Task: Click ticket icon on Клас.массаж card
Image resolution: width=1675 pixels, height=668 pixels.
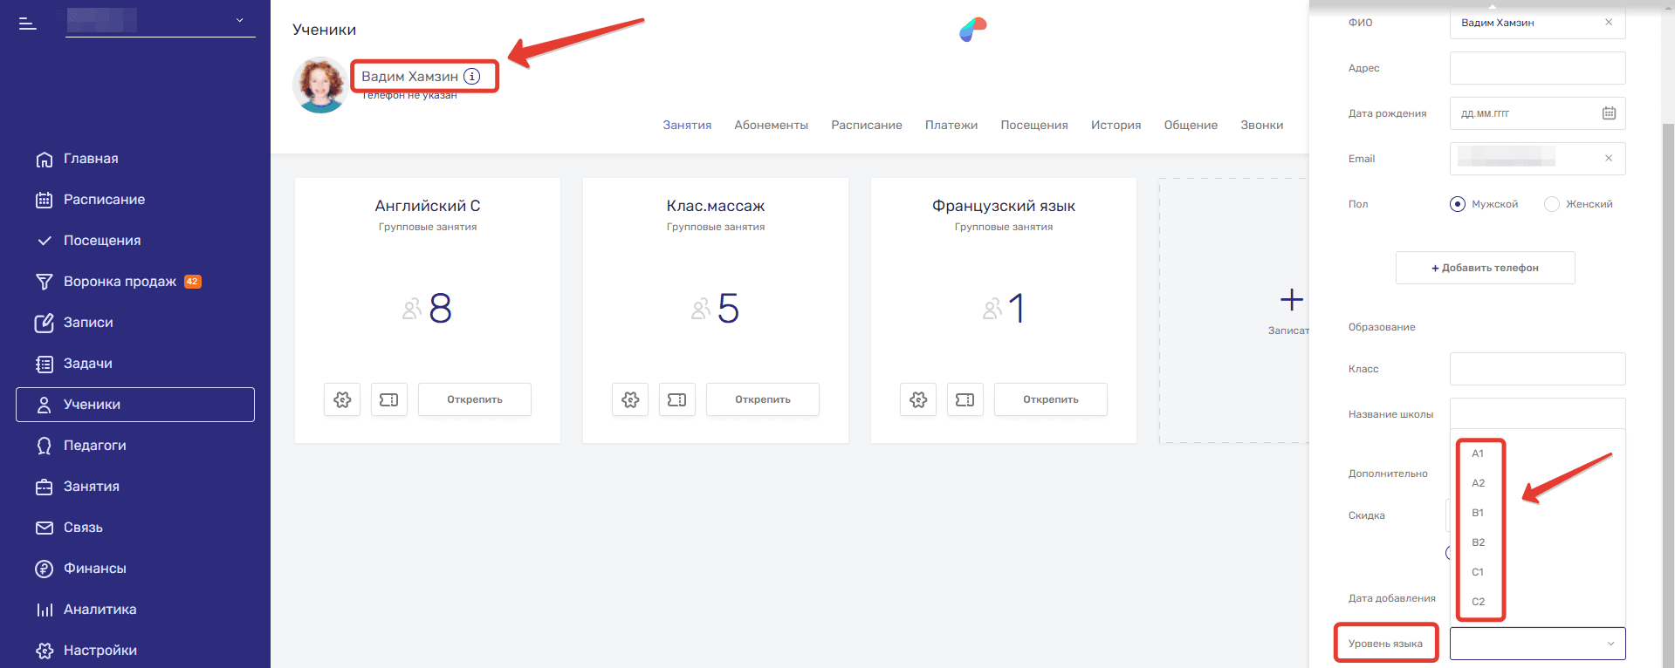Action: tap(676, 399)
